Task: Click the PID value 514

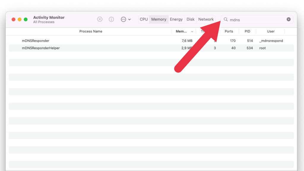Action: coord(250,41)
